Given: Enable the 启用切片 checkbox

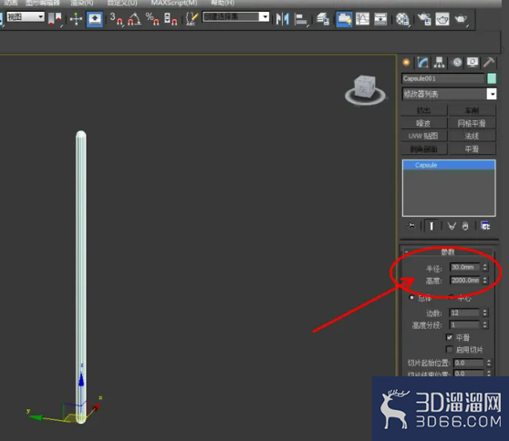Looking at the screenshot, I should tap(450, 349).
